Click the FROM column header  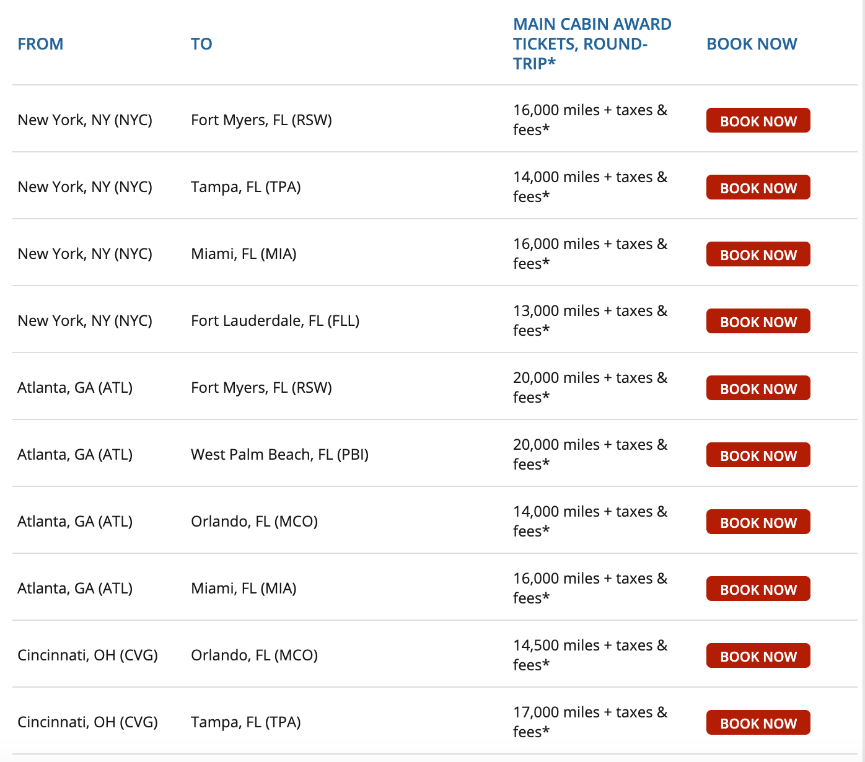point(40,44)
